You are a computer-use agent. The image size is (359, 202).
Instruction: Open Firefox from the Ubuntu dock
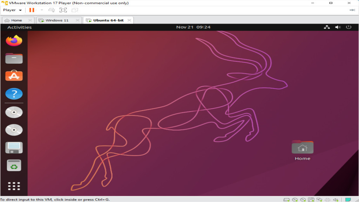click(14, 41)
